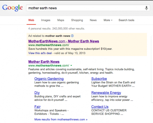The image size is (153, 123).
Task: Start voice search with the microphone icon
Action: point(146,8)
